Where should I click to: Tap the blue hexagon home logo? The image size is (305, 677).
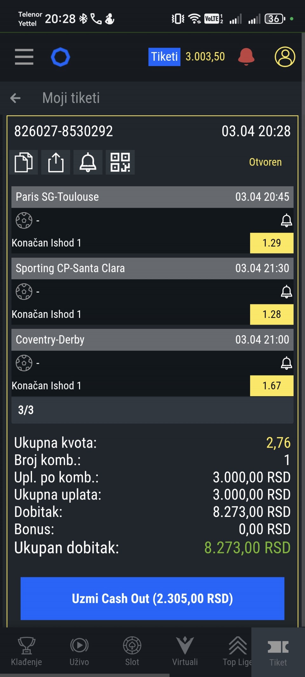60,57
